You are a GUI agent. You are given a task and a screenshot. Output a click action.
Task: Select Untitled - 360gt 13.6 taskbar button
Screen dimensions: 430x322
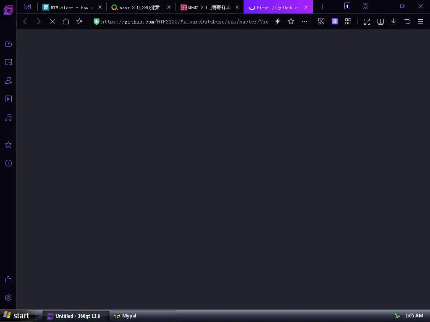click(76, 316)
